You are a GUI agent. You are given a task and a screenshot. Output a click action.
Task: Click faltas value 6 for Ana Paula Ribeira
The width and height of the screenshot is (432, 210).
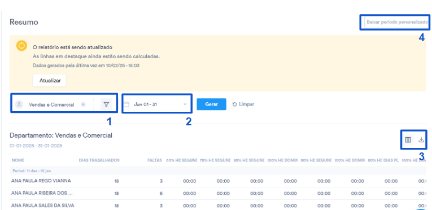[x=161, y=194]
